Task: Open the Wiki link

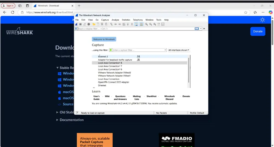Action: pyautogui.click(x=107, y=96)
